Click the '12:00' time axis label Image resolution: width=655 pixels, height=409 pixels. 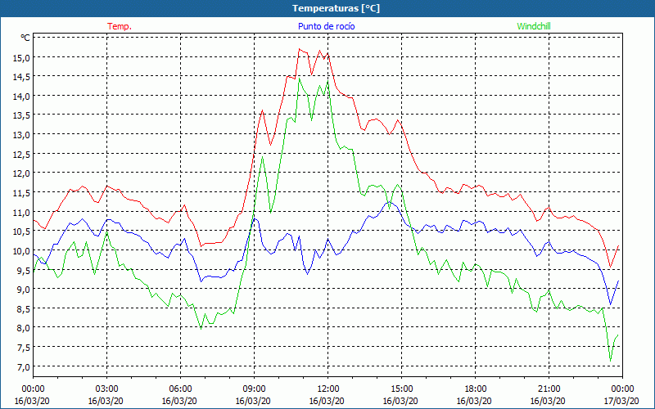click(328, 389)
